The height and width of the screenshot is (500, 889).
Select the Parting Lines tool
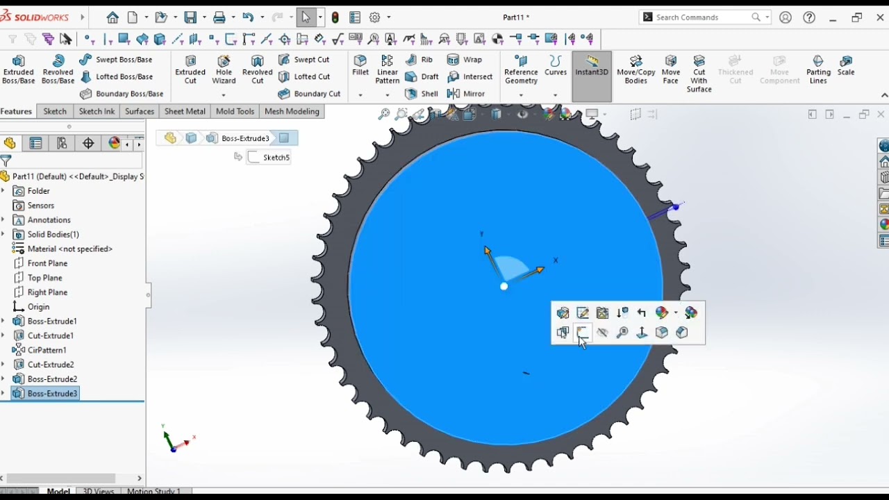tap(818, 69)
